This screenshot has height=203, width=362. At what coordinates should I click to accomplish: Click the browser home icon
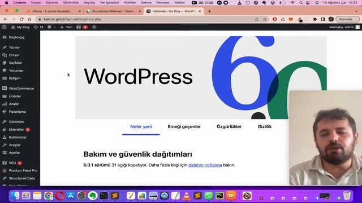click(x=29, y=19)
